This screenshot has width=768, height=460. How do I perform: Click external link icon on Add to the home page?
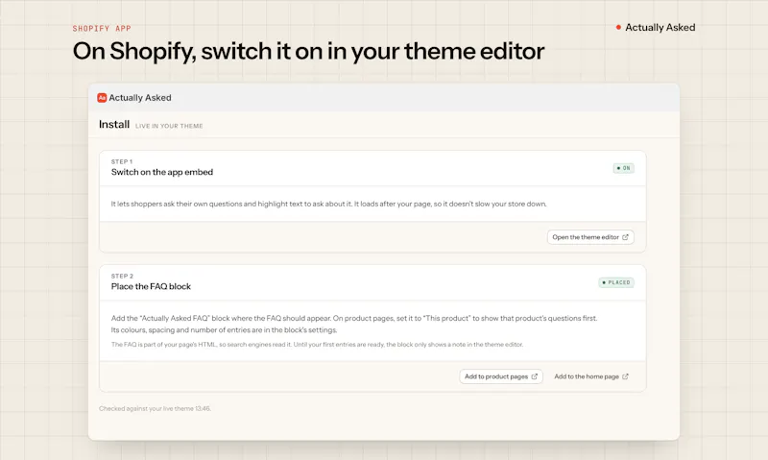coord(626,376)
